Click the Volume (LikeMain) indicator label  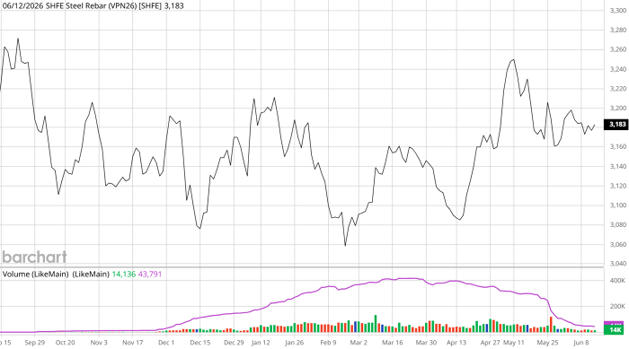(x=56, y=274)
